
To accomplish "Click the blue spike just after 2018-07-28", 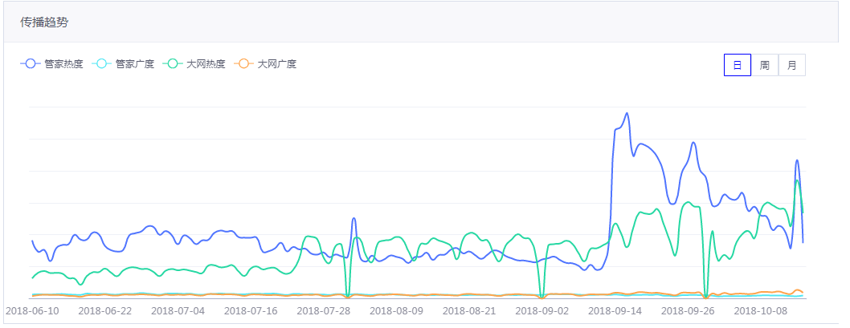I will tap(353, 218).
